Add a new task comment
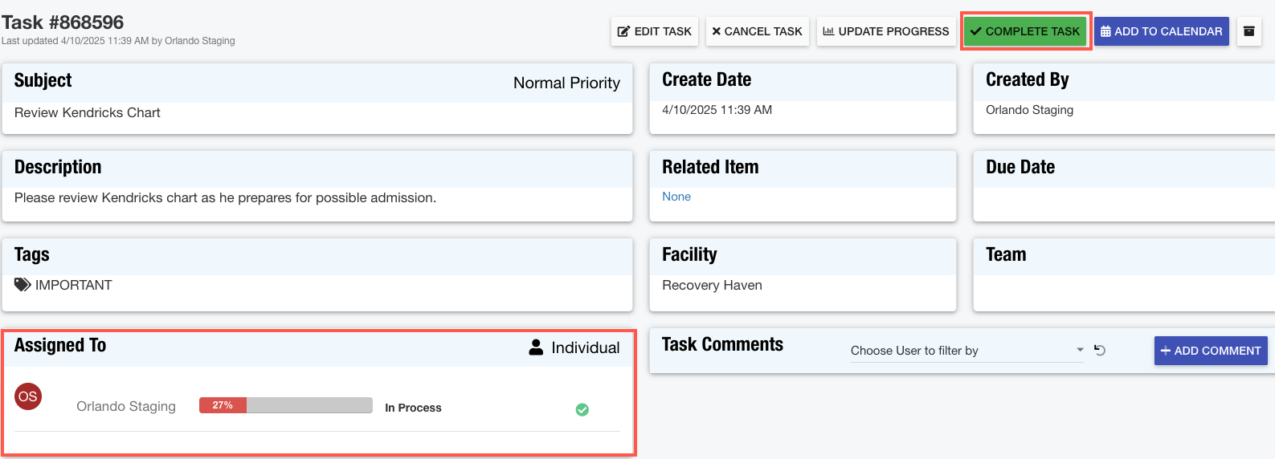The height and width of the screenshot is (459, 1275). [x=1210, y=351]
